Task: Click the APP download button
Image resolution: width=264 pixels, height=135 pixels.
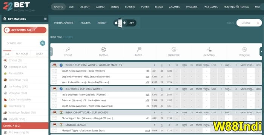Action: (x=132, y=23)
